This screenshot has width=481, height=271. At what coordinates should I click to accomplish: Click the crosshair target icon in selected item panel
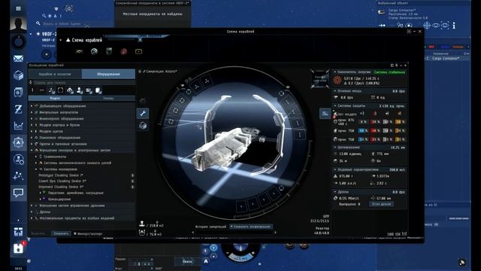point(427,26)
